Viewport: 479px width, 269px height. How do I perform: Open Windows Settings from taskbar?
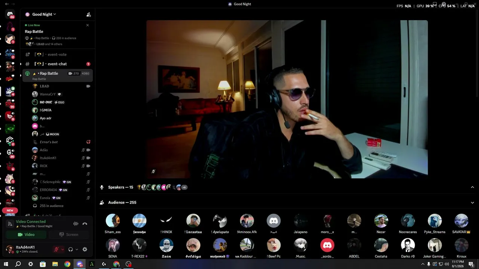[x=31, y=264]
